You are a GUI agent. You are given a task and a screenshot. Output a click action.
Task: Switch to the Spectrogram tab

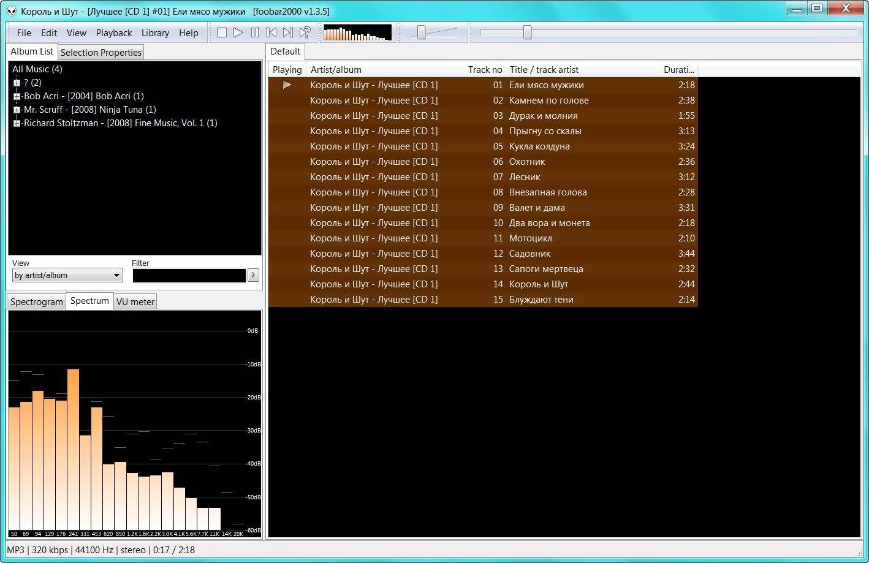tap(37, 302)
